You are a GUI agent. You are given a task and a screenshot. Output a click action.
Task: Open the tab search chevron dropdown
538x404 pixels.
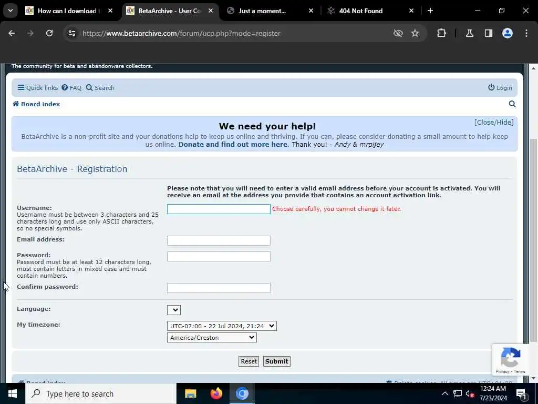coord(11,11)
